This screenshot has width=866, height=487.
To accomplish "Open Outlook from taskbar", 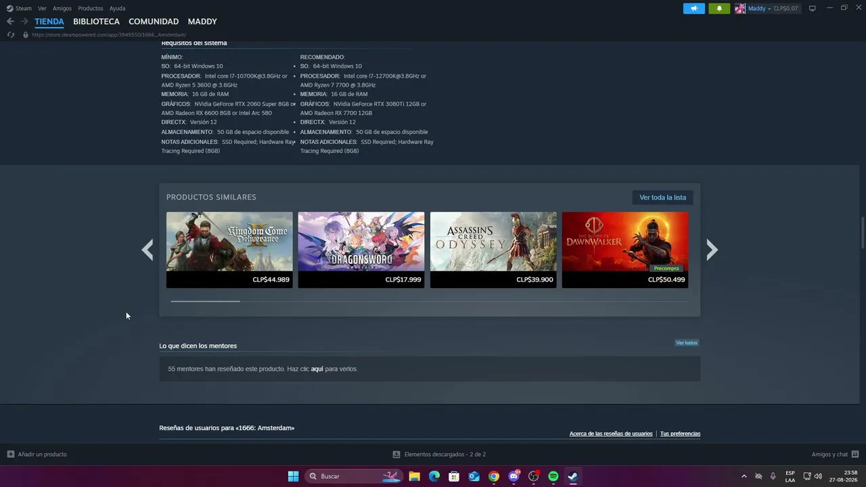I will click(474, 476).
